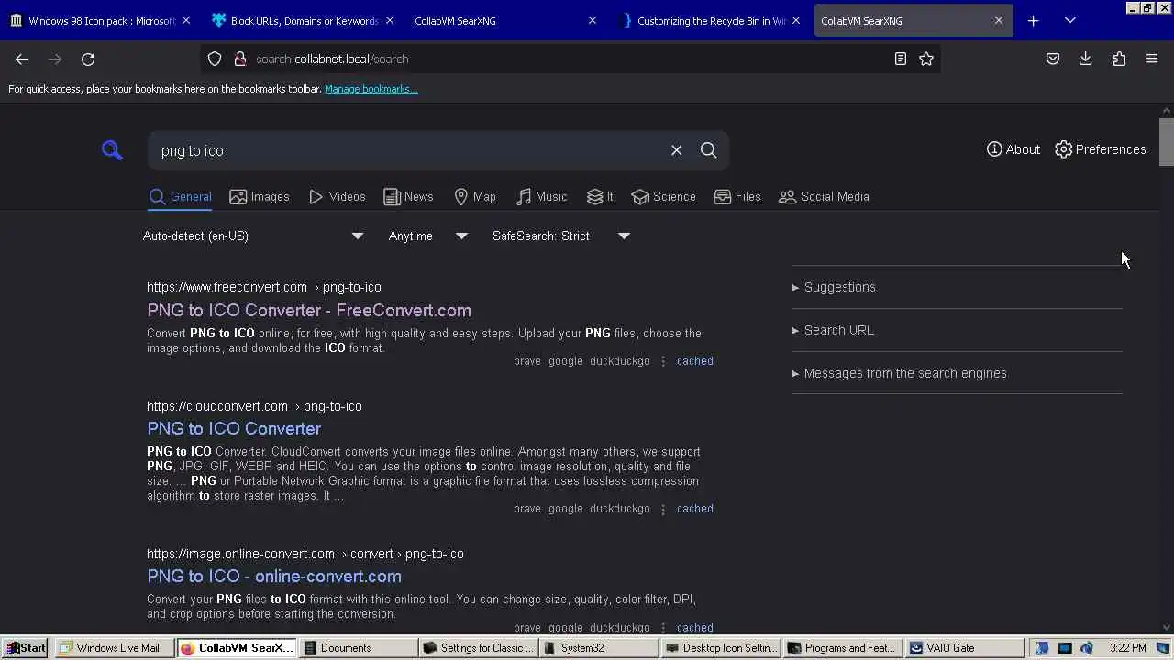This screenshot has width=1174, height=660.
Task: Switch to the Music category
Action: tap(542, 196)
